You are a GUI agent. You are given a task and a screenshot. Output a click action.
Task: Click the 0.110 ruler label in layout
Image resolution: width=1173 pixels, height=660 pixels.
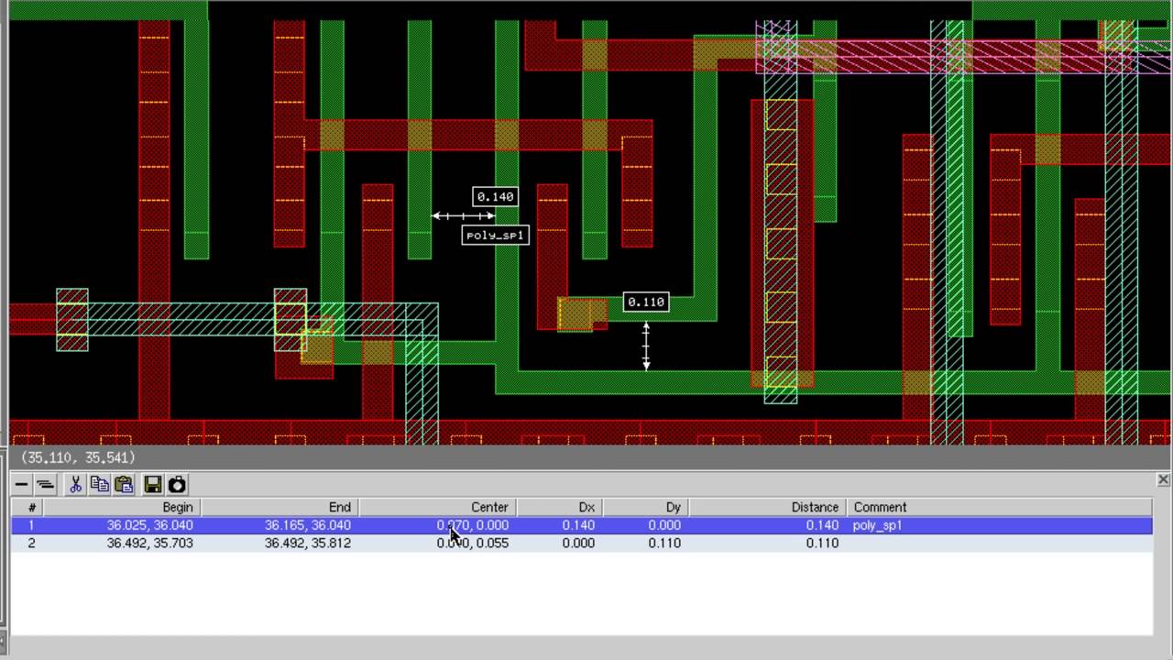click(646, 302)
